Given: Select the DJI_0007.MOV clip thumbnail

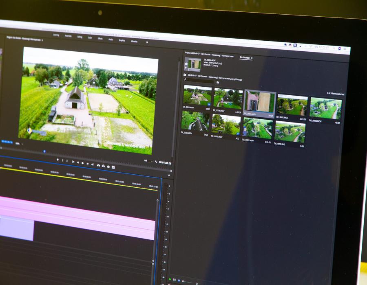Looking at the screenshot, I should [x=257, y=128].
